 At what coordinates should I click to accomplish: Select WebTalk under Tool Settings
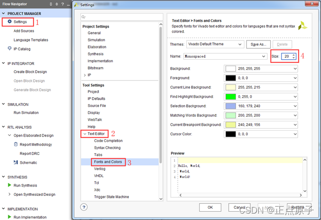coord(95,119)
